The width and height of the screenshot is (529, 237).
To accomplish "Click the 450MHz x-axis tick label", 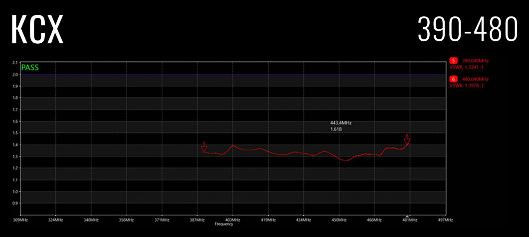I will coord(339,220).
